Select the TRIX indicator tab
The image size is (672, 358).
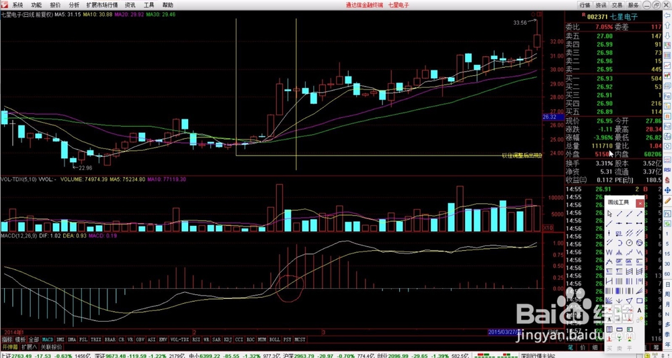[x=96, y=339]
